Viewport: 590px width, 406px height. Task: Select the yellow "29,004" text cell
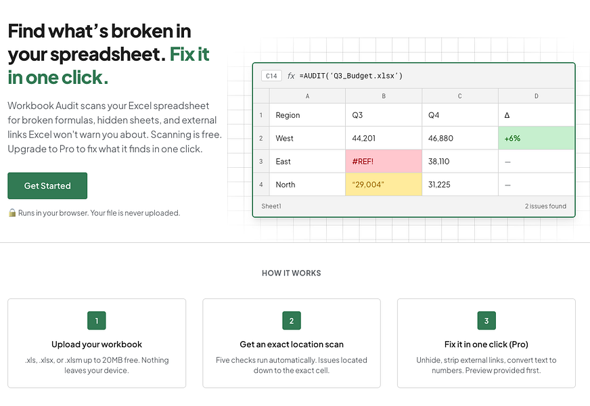[384, 184]
